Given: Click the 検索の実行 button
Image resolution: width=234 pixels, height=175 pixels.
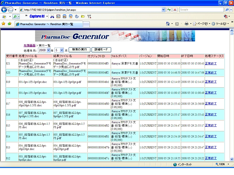Looking at the screenshot, I should [80, 50].
